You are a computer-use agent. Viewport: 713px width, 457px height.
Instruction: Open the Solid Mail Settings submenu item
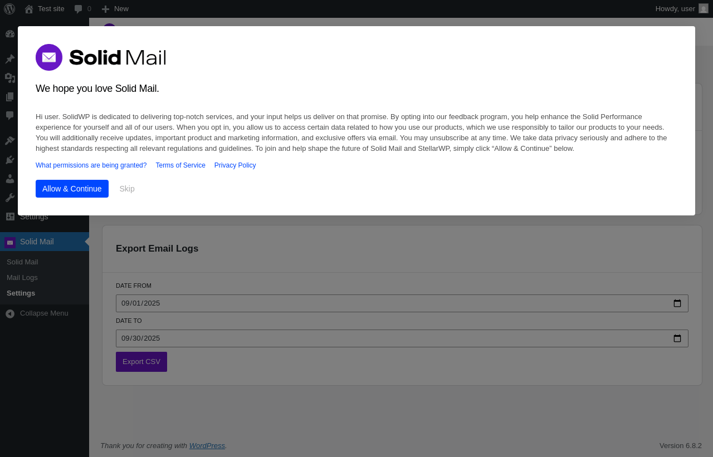tap(21, 293)
